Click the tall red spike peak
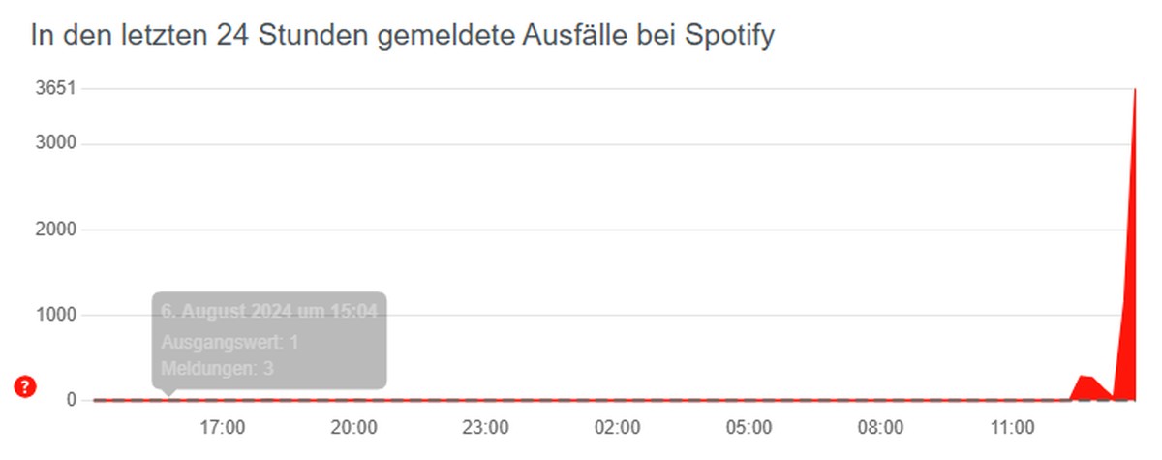Viewport: 1162px width, 460px height. pos(1134,97)
